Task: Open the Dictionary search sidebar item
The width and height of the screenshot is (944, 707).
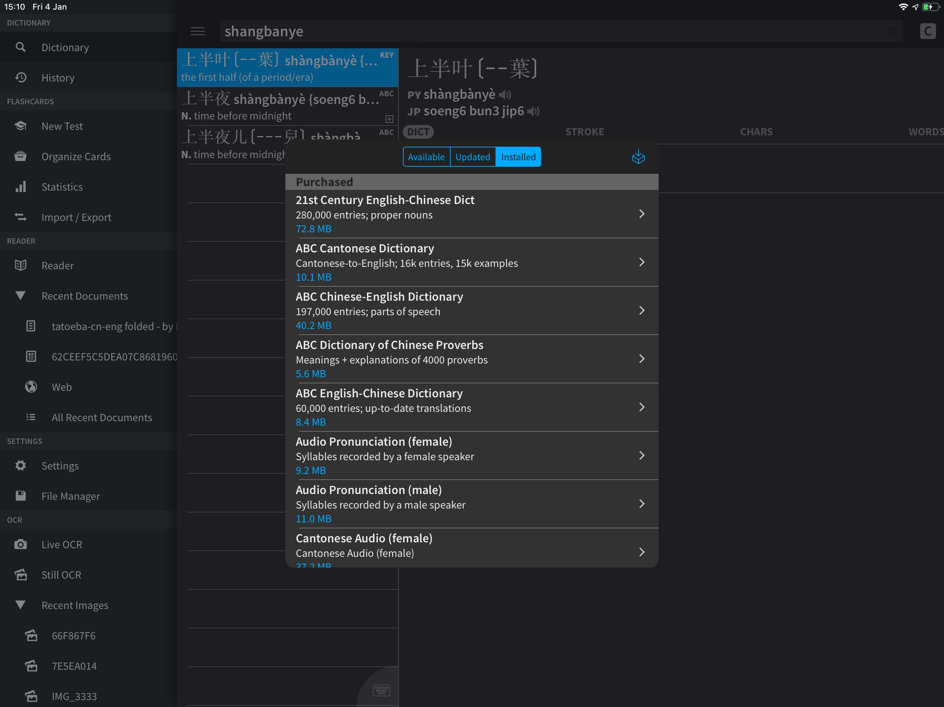Action: click(x=88, y=47)
